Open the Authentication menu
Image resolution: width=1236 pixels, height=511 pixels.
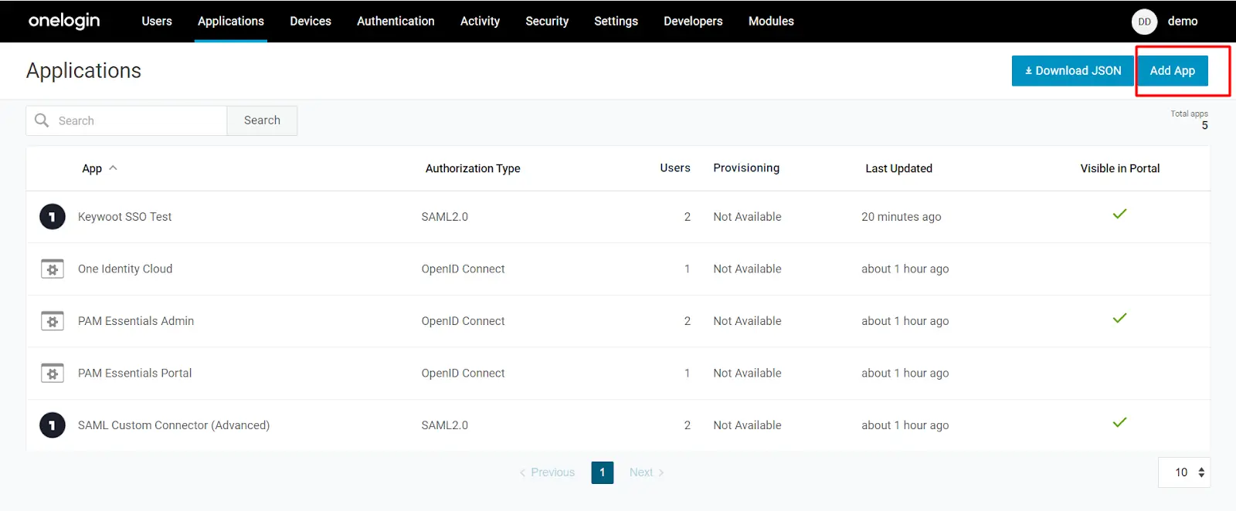(x=396, y=21)
